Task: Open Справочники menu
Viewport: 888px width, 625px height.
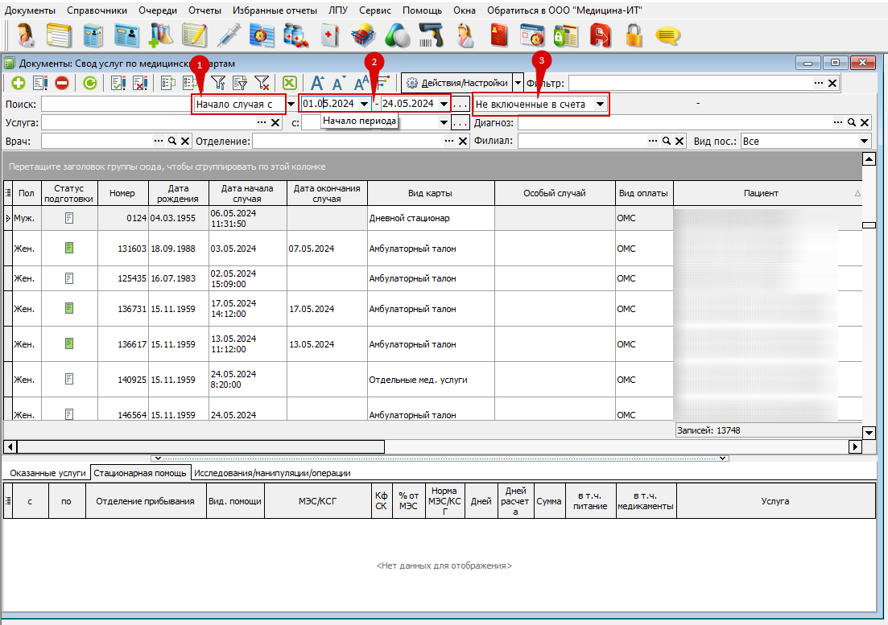Action: (x=97, y=10)
